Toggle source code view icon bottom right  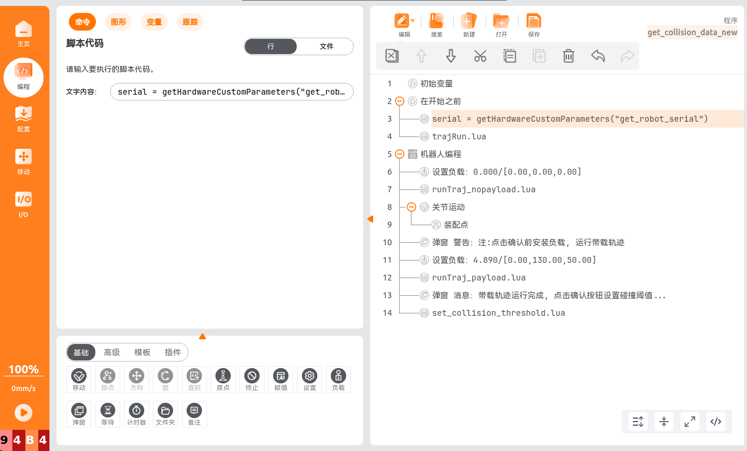click(x=716, y=421)
